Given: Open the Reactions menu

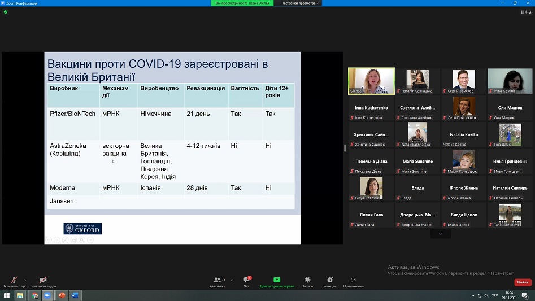Looking at the screenshot, I should click(330, 281).
